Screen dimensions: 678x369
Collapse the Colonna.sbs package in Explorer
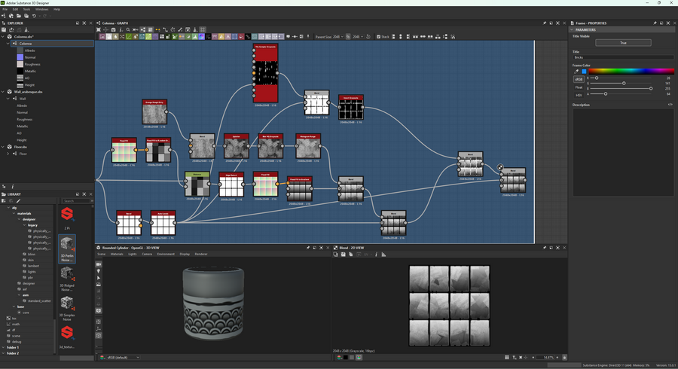point(3,36)
